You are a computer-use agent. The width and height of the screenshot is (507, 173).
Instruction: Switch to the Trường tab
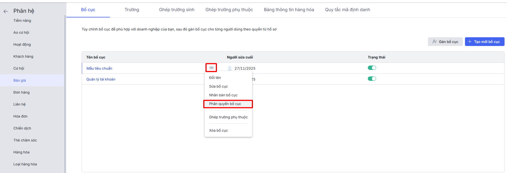132,10
